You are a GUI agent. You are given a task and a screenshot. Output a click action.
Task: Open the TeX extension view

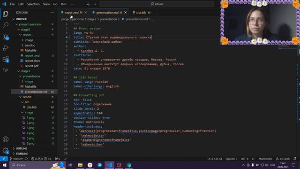click(6, 70)
